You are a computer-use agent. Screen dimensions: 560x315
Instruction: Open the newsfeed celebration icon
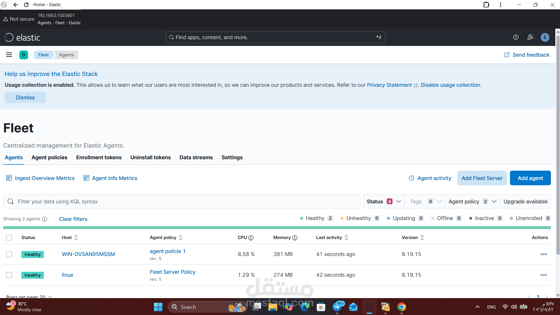point(530,37)
